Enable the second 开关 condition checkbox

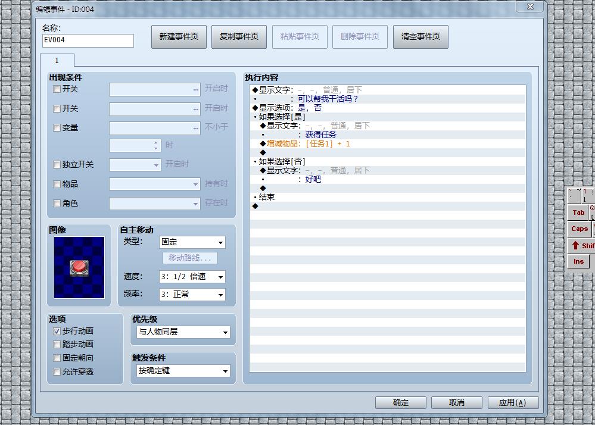tap(57, 109)
